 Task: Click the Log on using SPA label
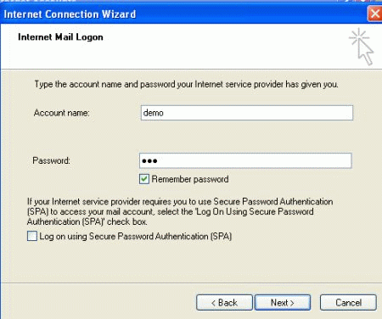click(136, 236)
